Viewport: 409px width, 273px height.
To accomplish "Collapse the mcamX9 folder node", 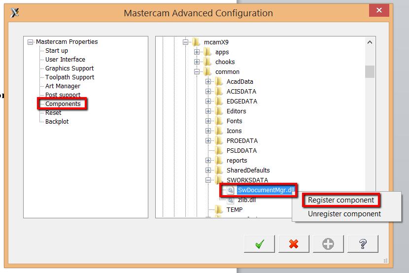I will pyautogui.click(x=185, y=42).
